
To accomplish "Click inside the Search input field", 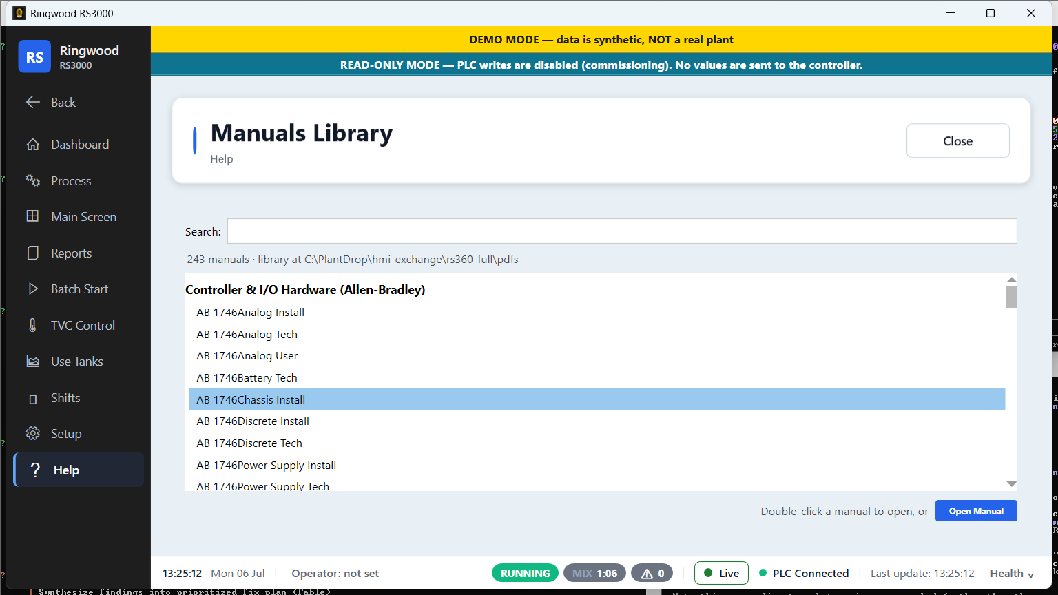I will 622,231.
